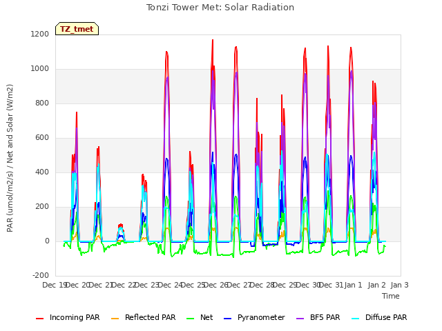
Task: Click the -200 y-axis tick label
Action: tap(41, 275)
